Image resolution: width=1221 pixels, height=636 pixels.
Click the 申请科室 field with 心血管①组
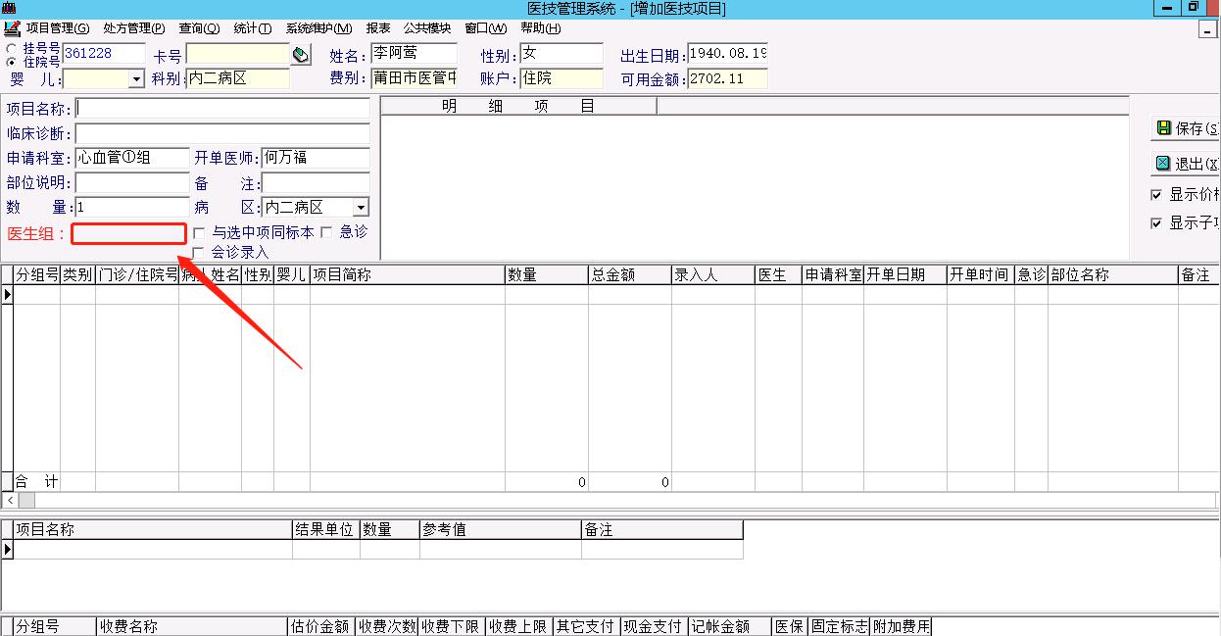(132, 158)
